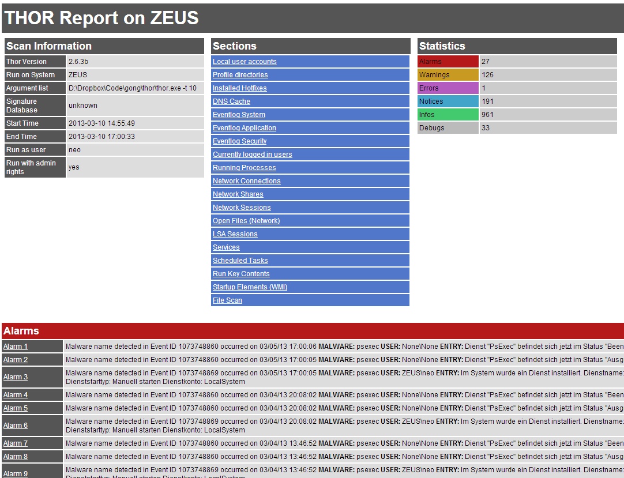The image size is (624, 478).
Task: Open the Network Connections link
Action: point(246,181)
